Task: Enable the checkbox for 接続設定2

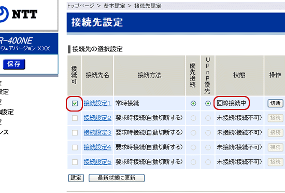Action: coord(75,118)
